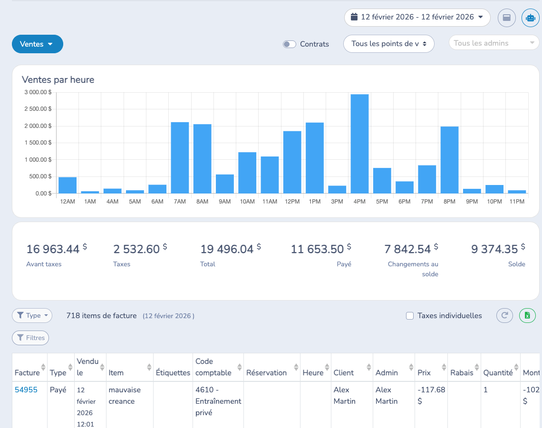This screenshot has width=542, height=428.
Task: Click the 8AM bar in the chart
Action: point(202,159)
